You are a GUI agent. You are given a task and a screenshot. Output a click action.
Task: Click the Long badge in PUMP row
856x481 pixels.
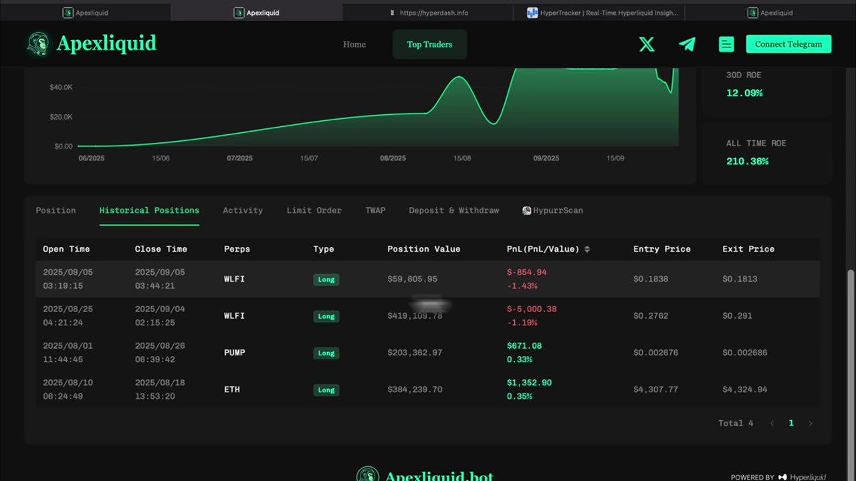coord(326,353)
